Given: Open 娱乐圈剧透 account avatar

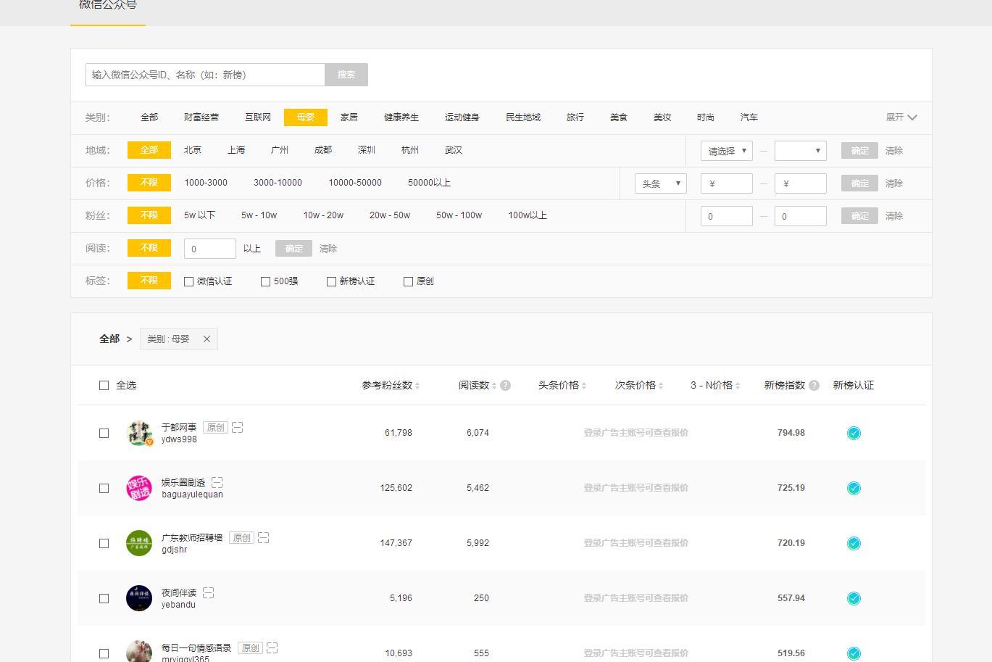Looking at the screenshot, I should (139, 488).
